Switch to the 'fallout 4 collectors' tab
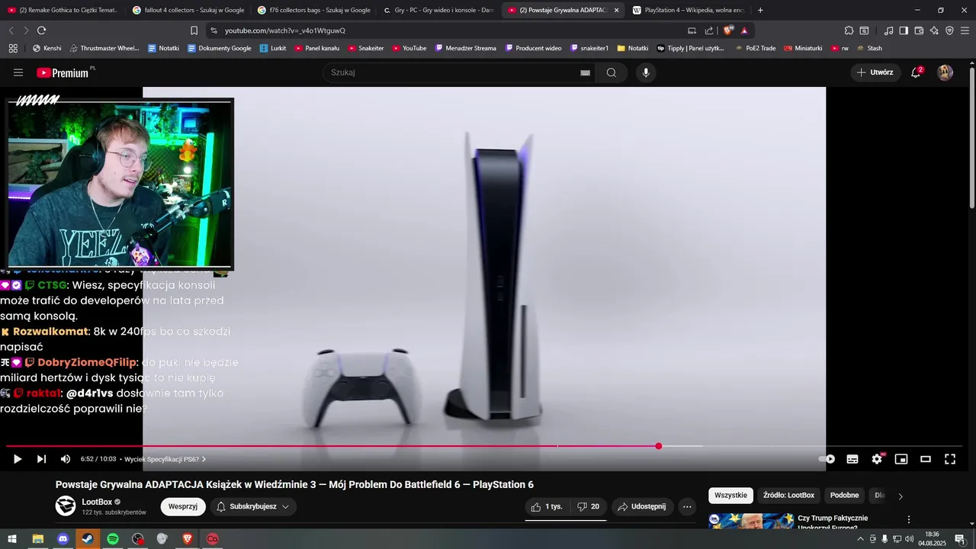 tap(188, 10)
